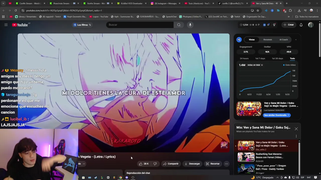Open the YouTube account avatar menu
Image resolution: width=321 pixels, height=180 pixels.
[x=311, y=25]
